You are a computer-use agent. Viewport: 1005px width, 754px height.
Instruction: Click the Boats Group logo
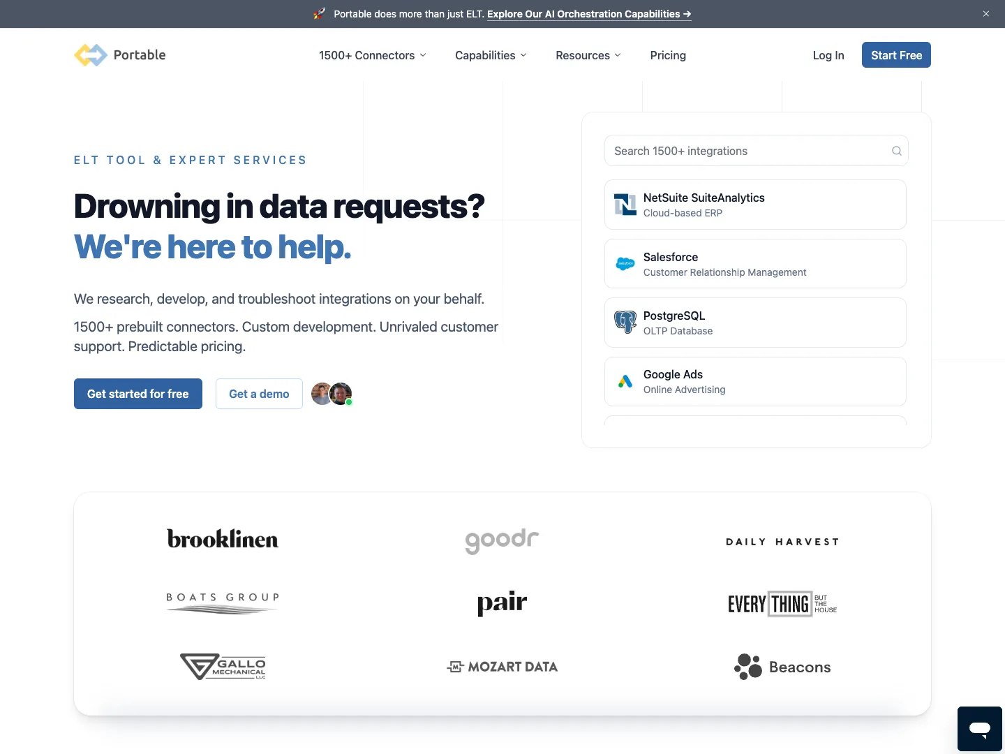(x=223, y=603)
